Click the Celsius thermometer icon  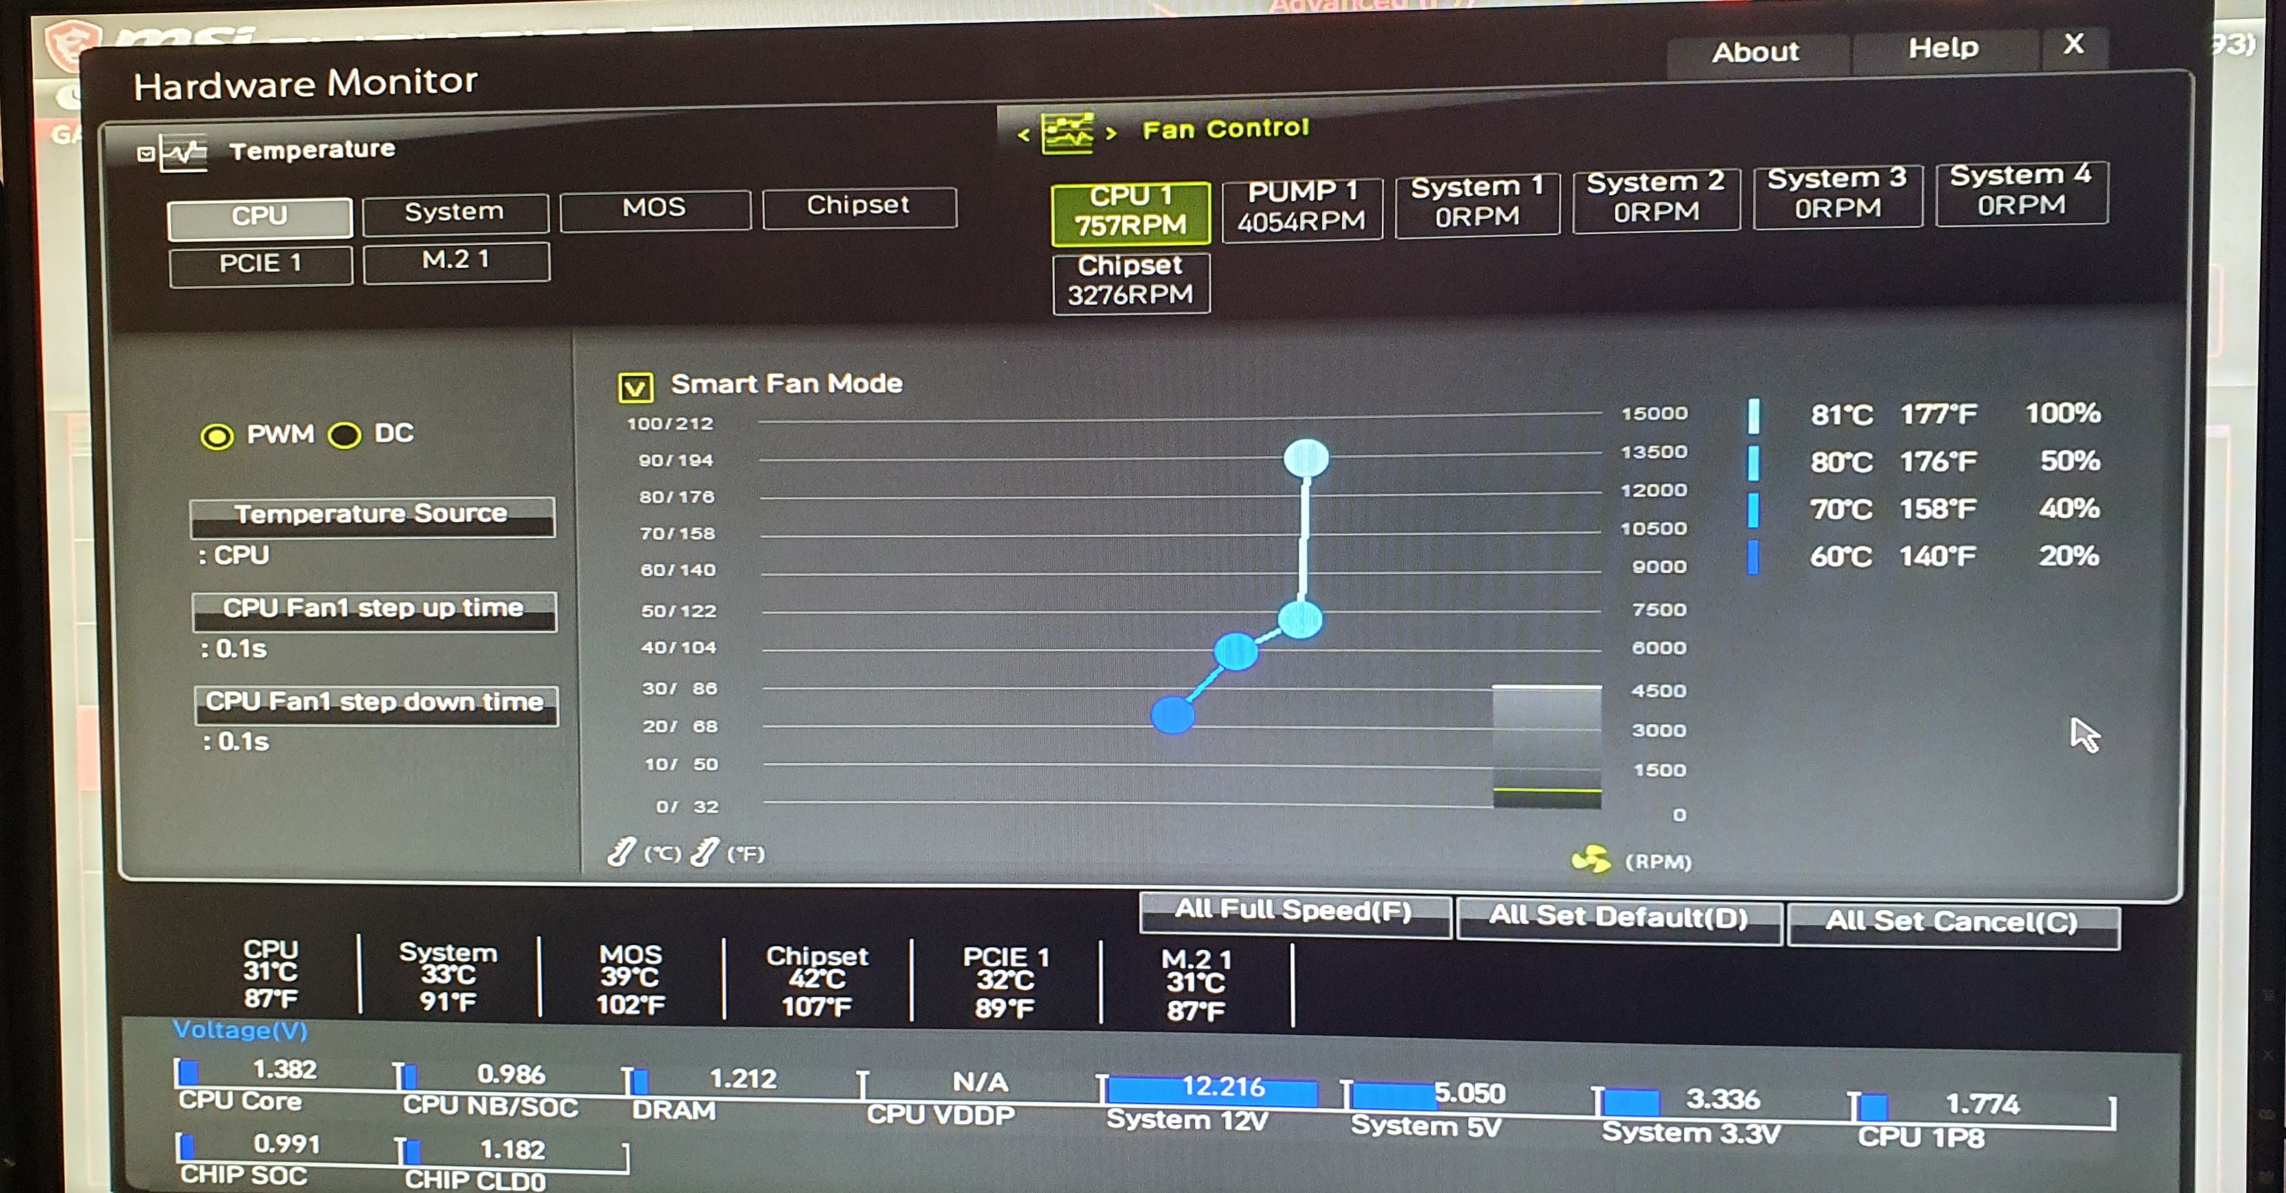(x=621, y=852)
